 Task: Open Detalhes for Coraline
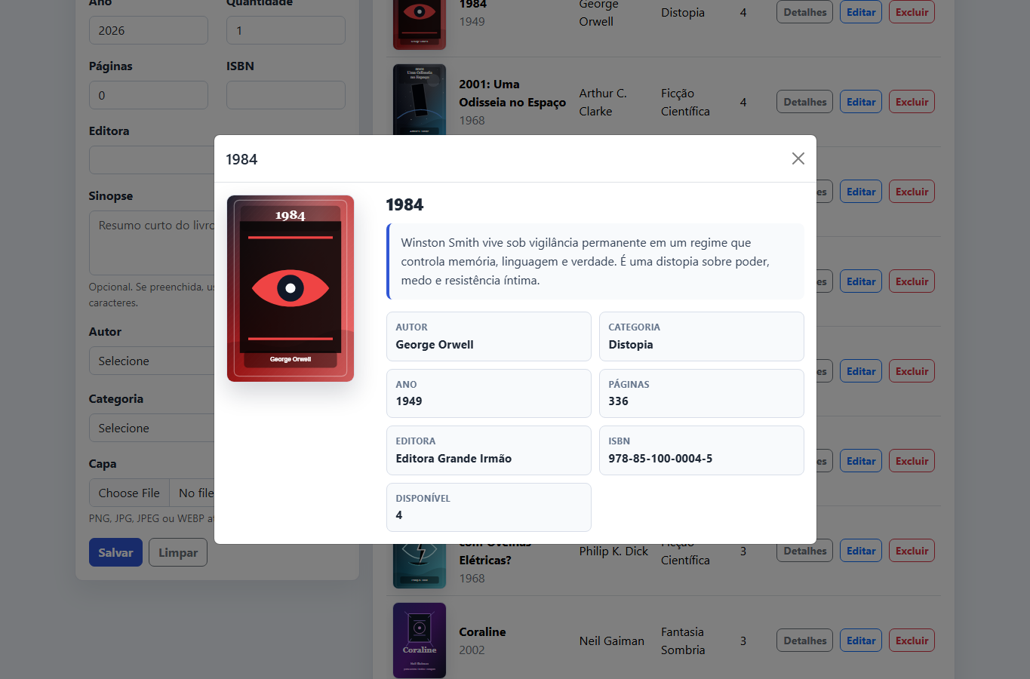pyautogui.click(x=805, y=641)
